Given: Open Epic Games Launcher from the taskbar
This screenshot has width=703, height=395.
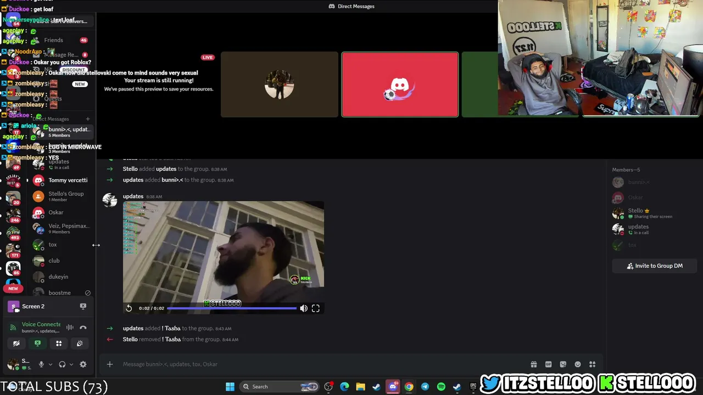Looking at the screenshot, I should coord(473,387).
